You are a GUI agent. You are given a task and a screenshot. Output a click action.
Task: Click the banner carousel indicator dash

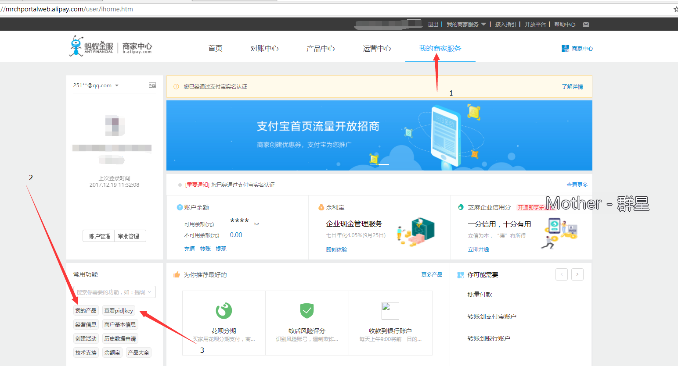tap(384, 164)
